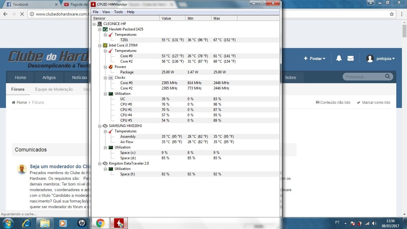Click the Chrome taskbar icon
The width and height of the screenshot is (407, 229).
click(100, 223)
